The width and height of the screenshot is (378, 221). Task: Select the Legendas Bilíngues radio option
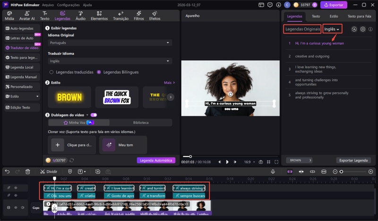coord(99,72)
